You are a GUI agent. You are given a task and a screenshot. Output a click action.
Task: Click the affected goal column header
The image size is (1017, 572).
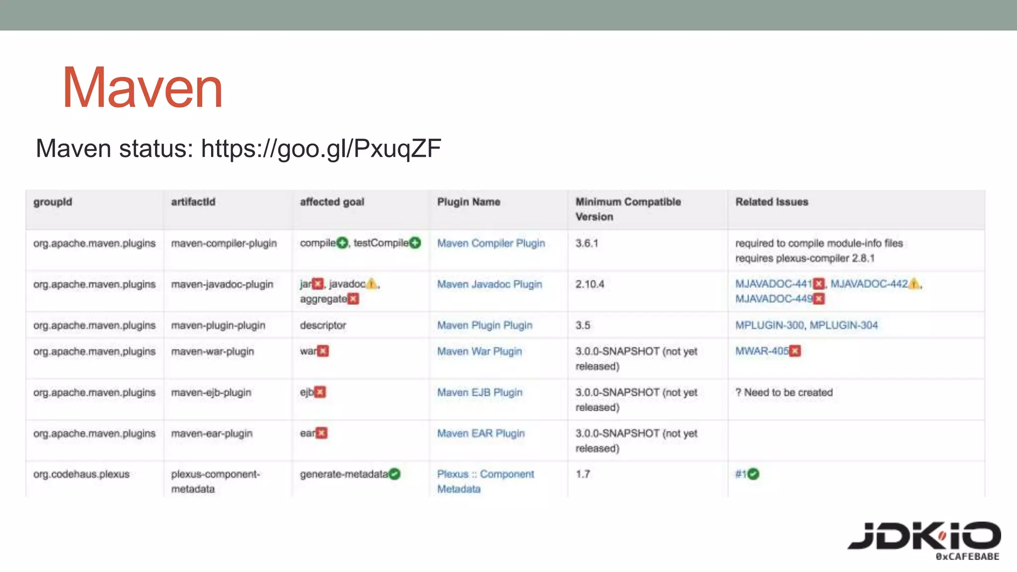332,202
